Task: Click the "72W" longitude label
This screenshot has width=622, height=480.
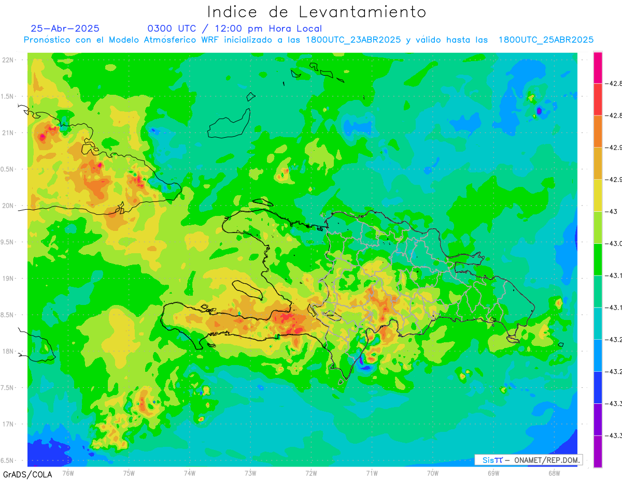Action: tap(311, 473)
